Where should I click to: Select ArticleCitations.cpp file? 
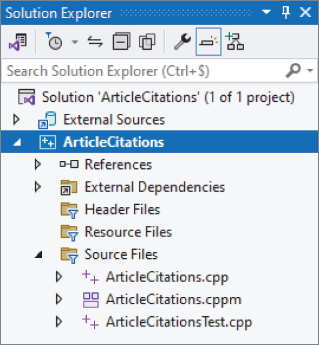click(167, 277)
